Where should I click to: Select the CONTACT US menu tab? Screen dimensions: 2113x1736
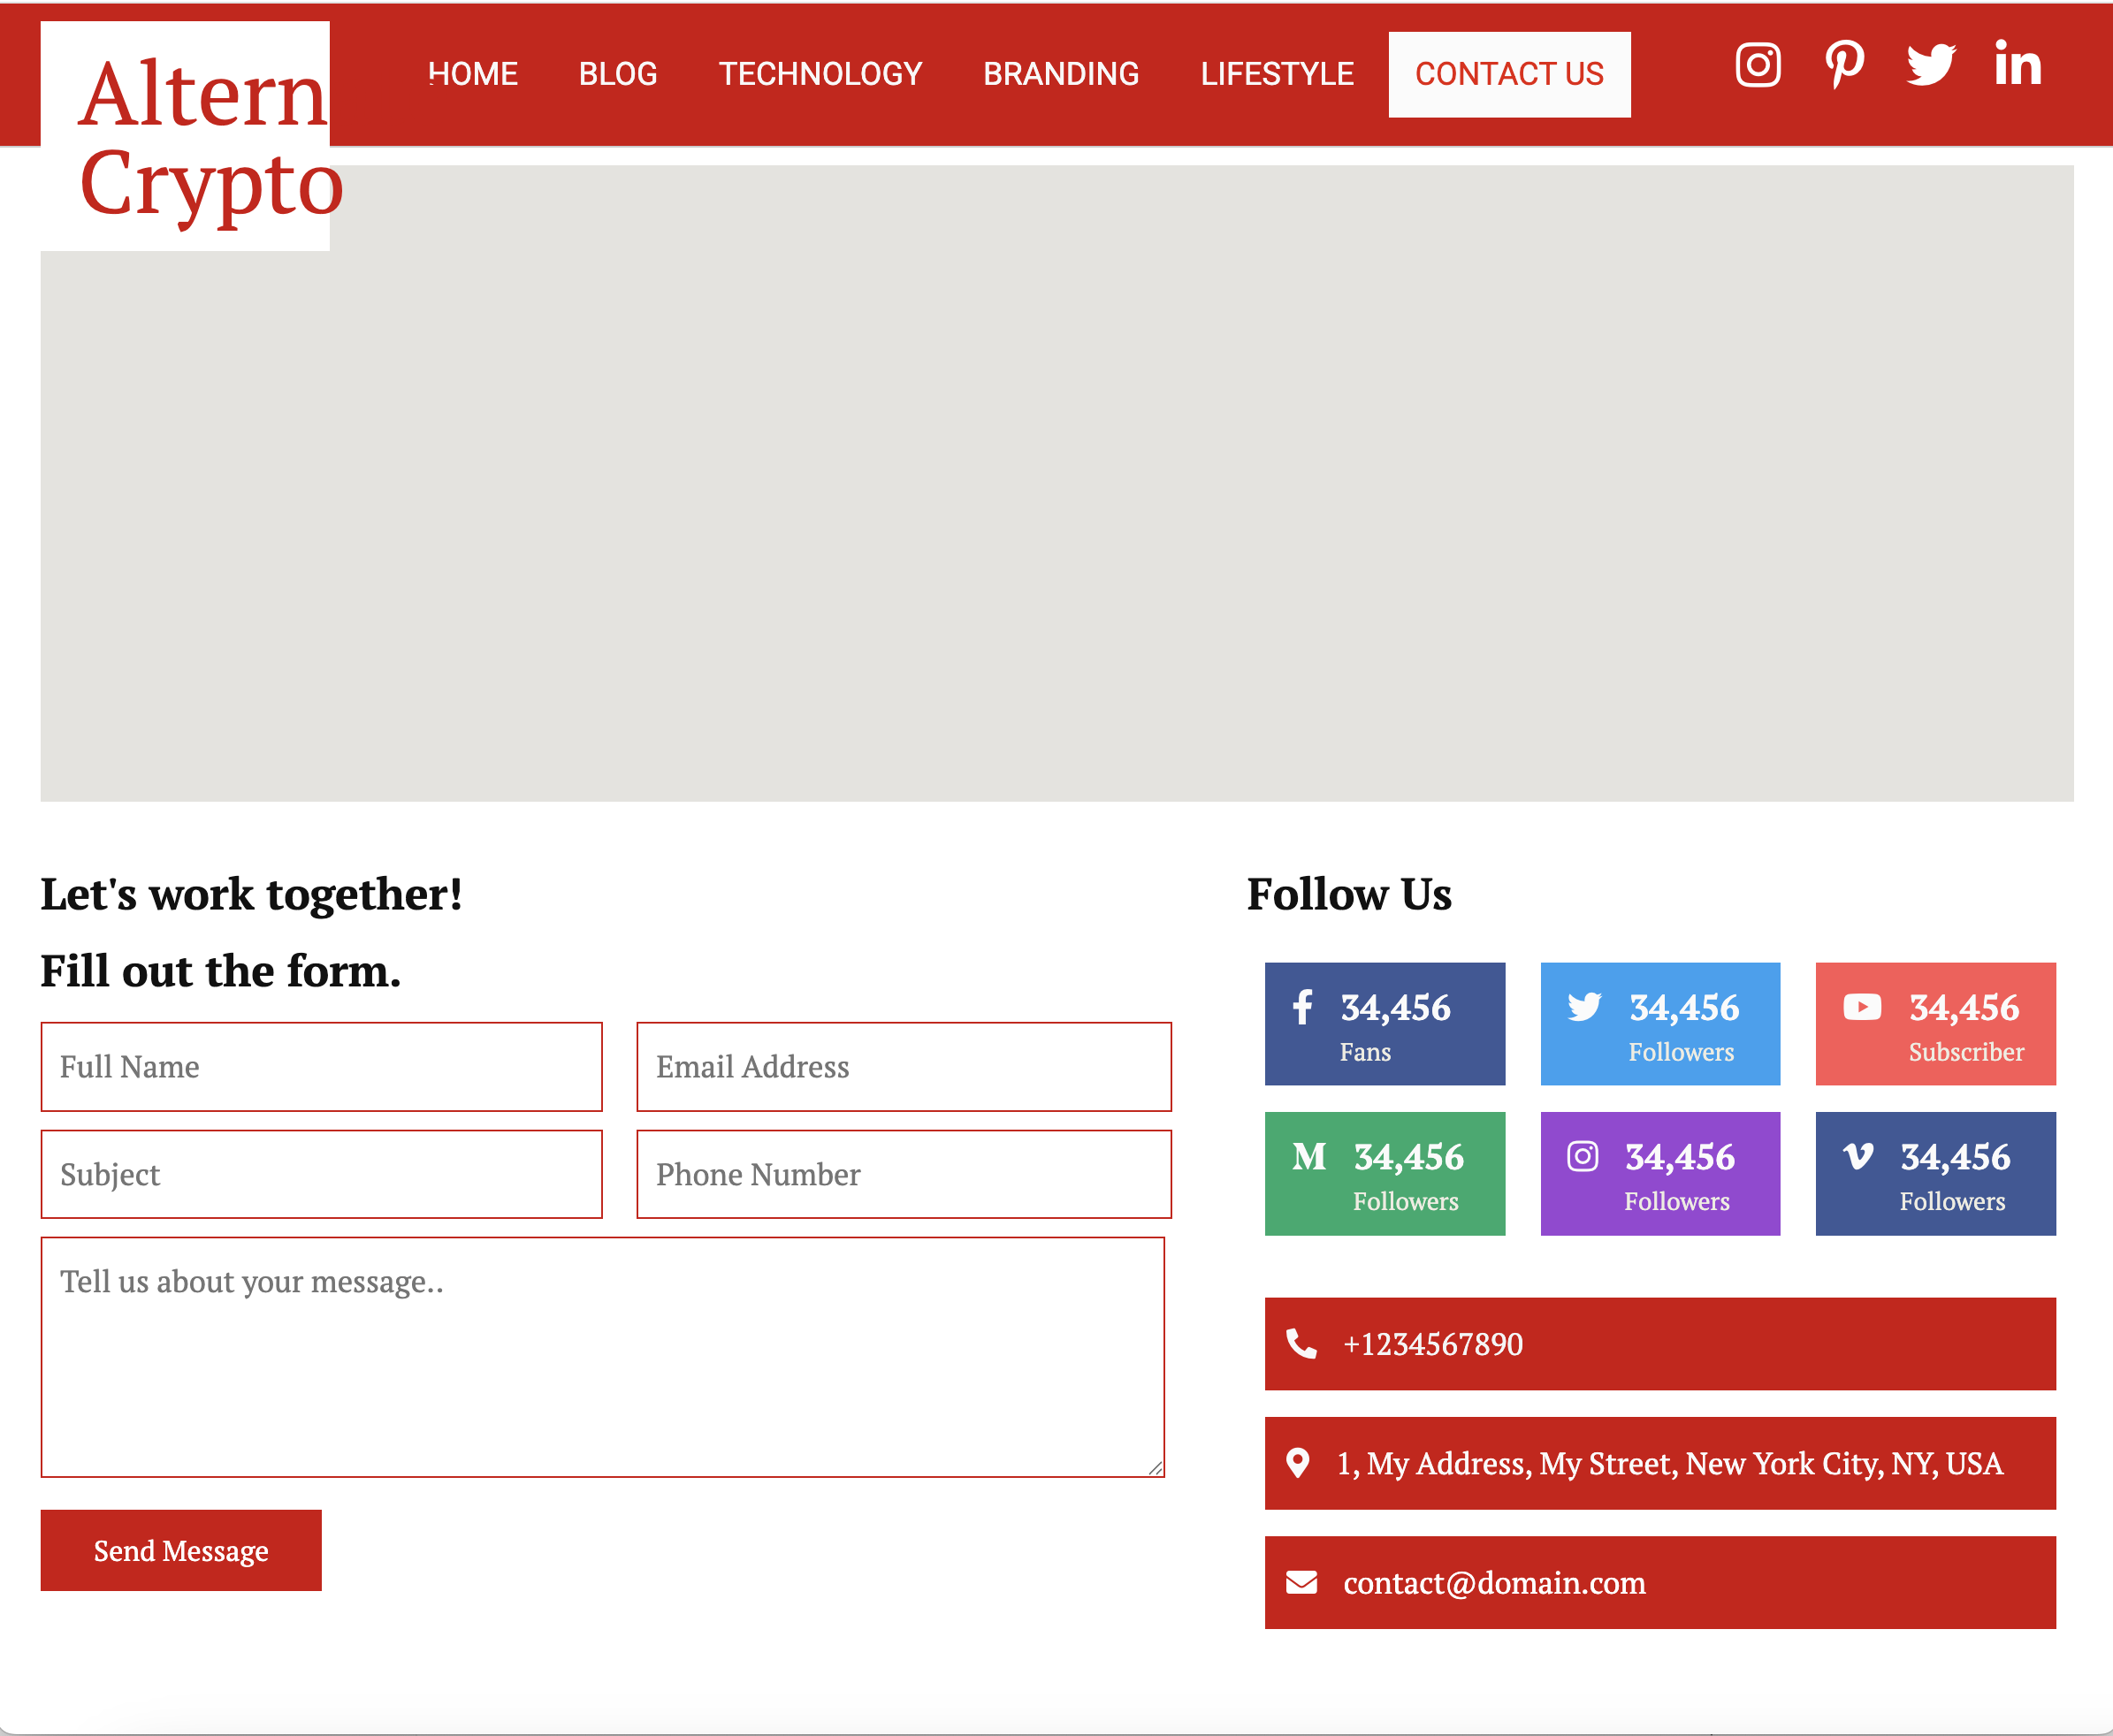(x=1509, y=74)
